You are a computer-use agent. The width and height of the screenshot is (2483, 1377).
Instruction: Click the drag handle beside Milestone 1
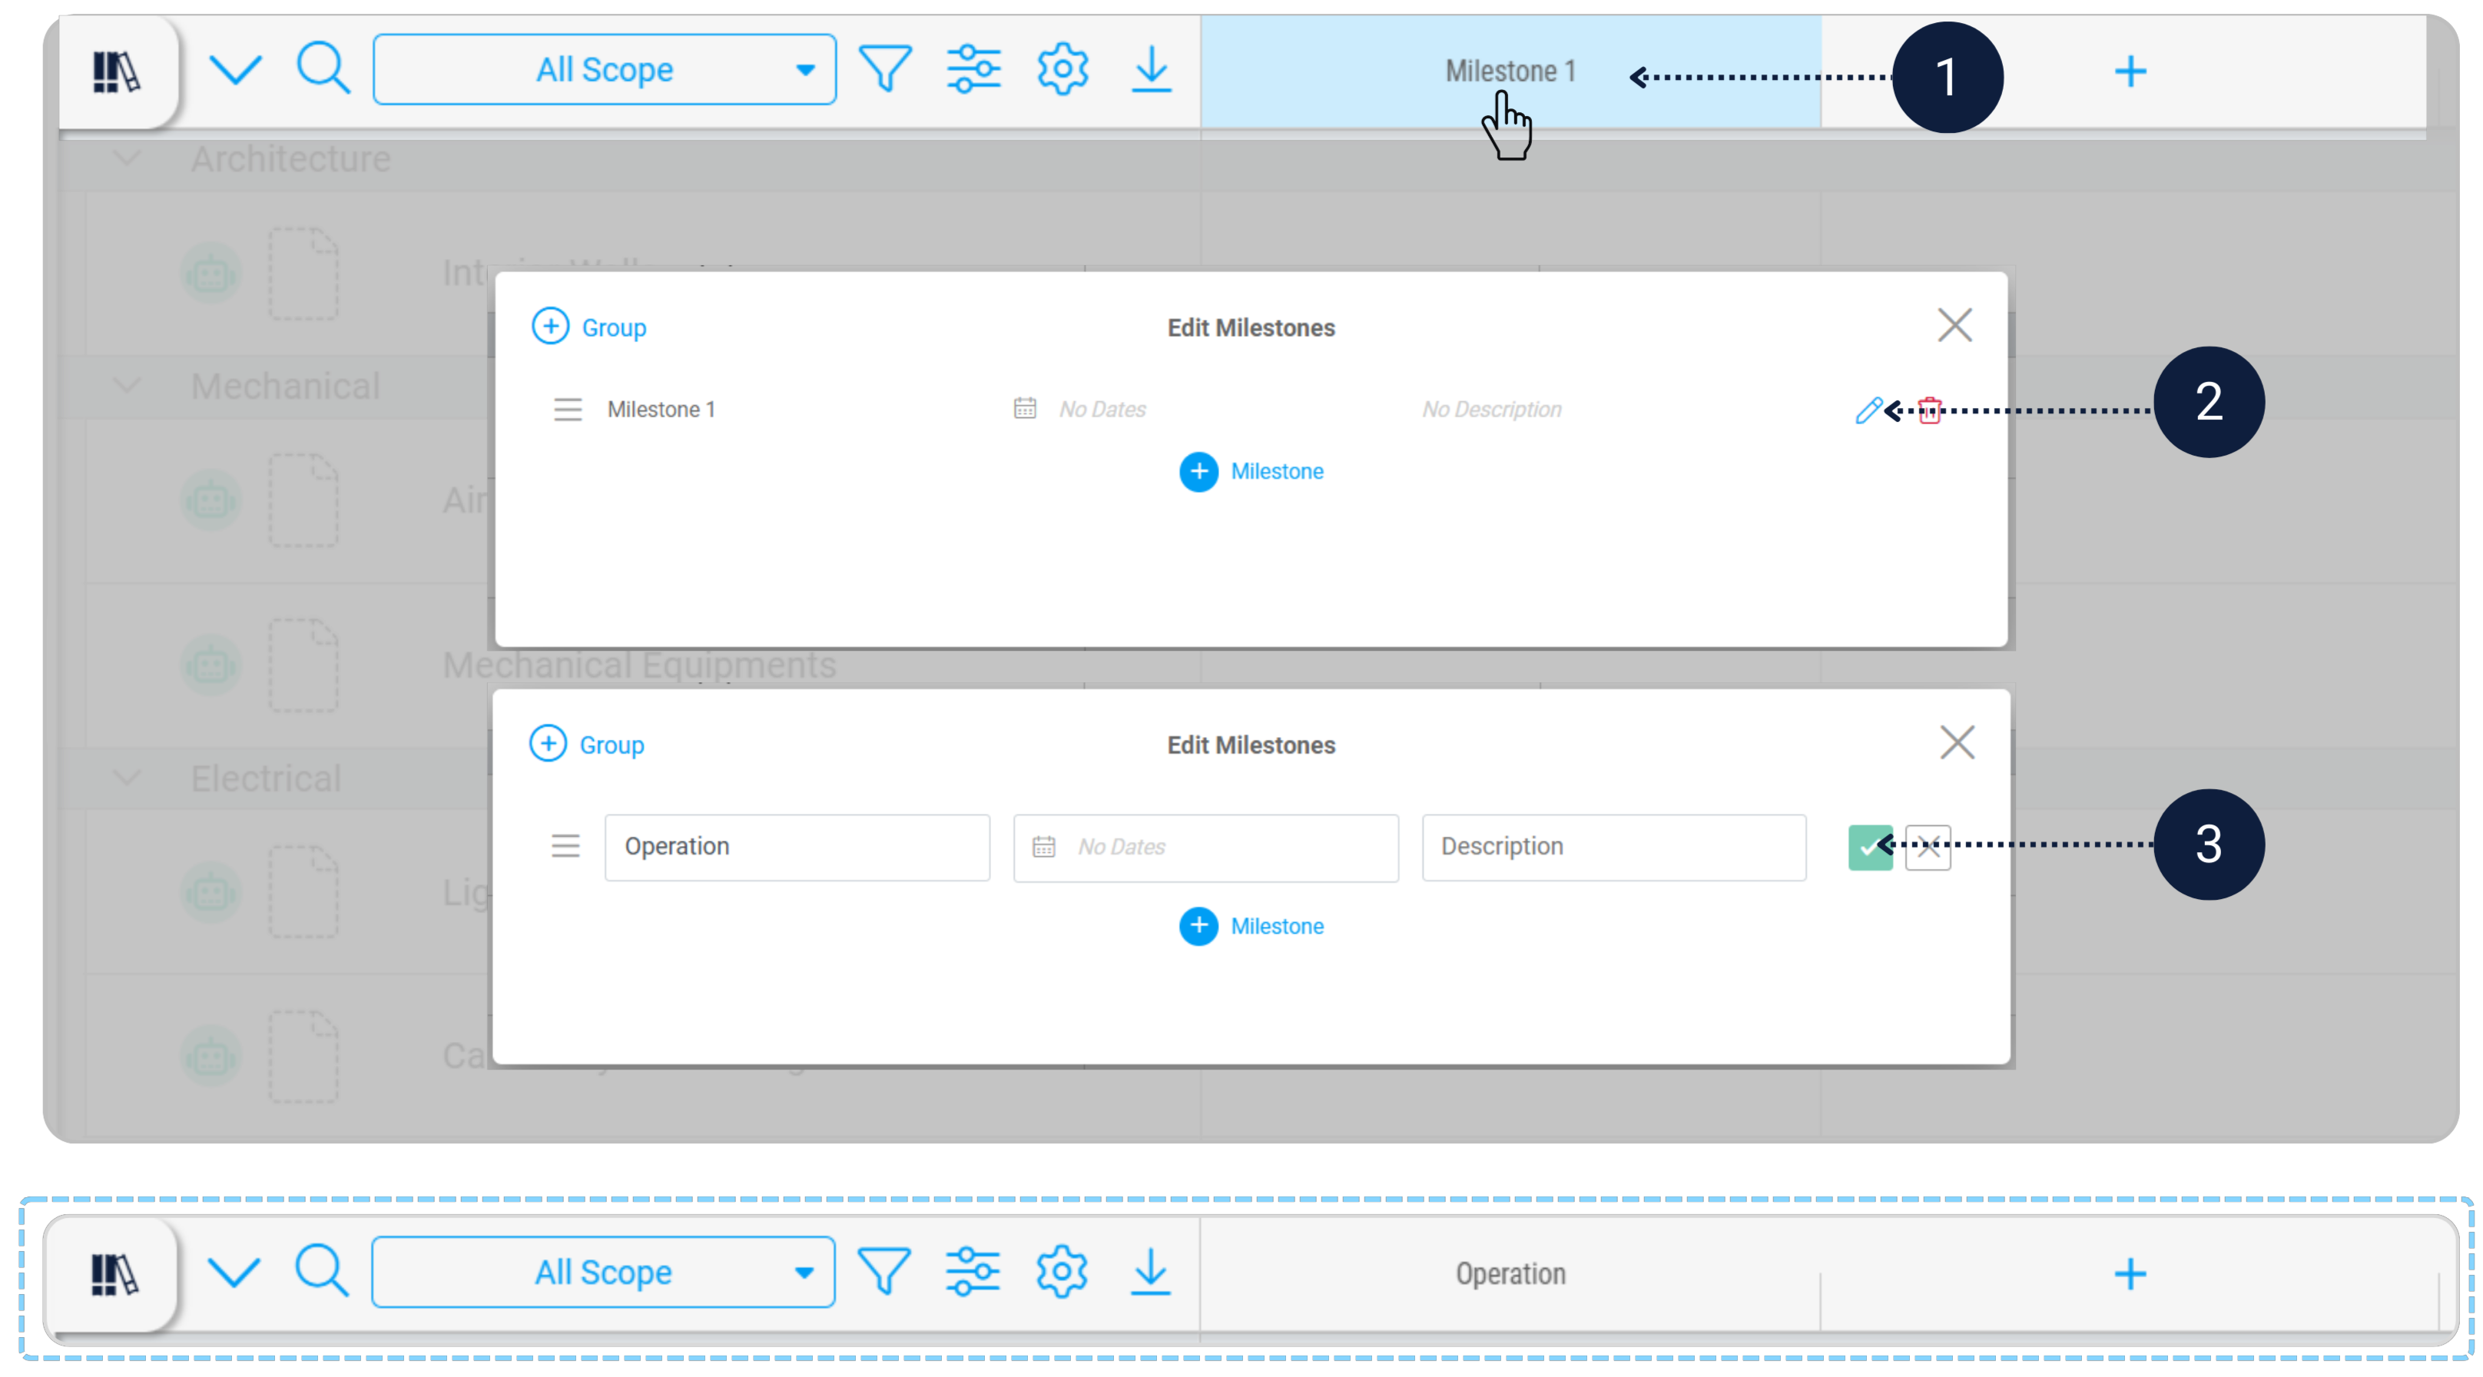pyautogui.click(x=568, y=410)
